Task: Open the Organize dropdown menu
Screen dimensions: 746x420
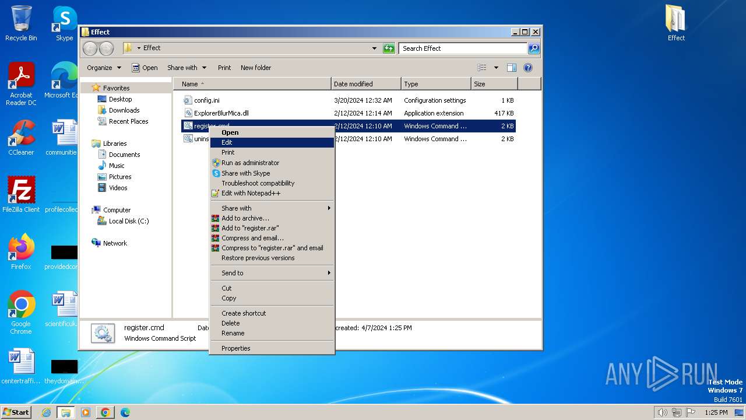Action: [104, 68]
